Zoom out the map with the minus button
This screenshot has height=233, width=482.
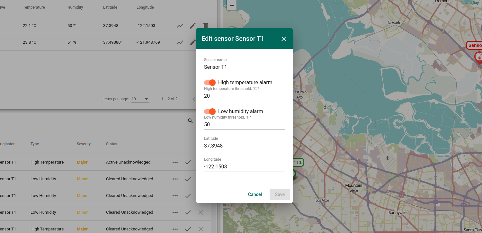pyautogui.click(x=232, y=5)
